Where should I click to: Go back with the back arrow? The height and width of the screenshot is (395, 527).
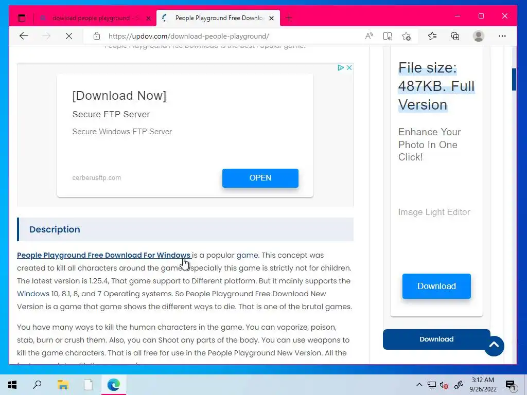(24, 36)
